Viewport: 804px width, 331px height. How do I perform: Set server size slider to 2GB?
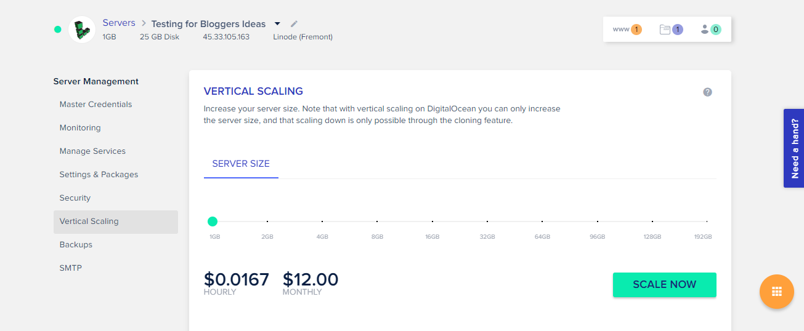pos(267,221)
